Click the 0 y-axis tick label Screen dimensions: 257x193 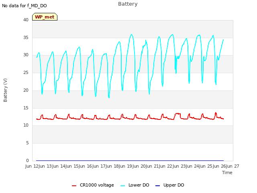click(x=27, y=160)
